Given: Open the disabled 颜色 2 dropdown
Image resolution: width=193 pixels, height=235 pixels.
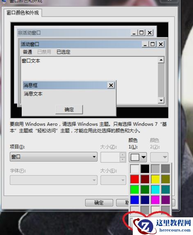Looking at the screenshot, I should pos(159,157).
